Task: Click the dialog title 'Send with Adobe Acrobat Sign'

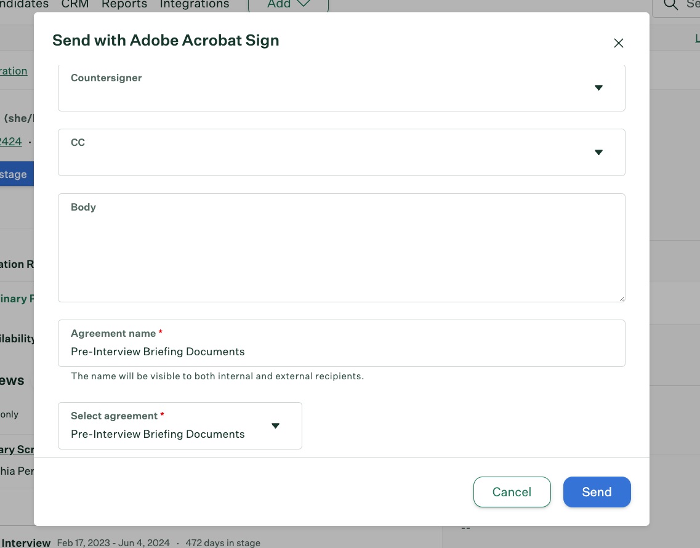Action: pyautogui.click(x=166, y=40)
